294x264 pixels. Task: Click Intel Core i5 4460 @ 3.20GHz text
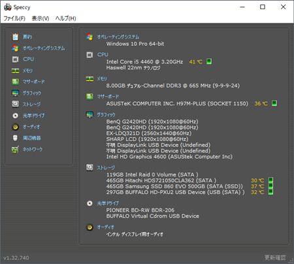coord(144,61)
